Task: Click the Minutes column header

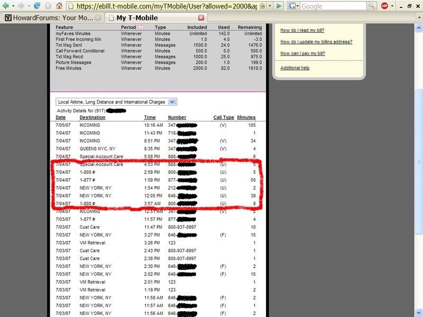Action: [246, 117]
